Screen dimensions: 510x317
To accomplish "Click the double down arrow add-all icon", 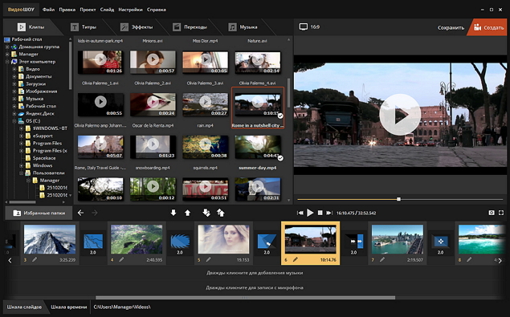I will 206,213.
